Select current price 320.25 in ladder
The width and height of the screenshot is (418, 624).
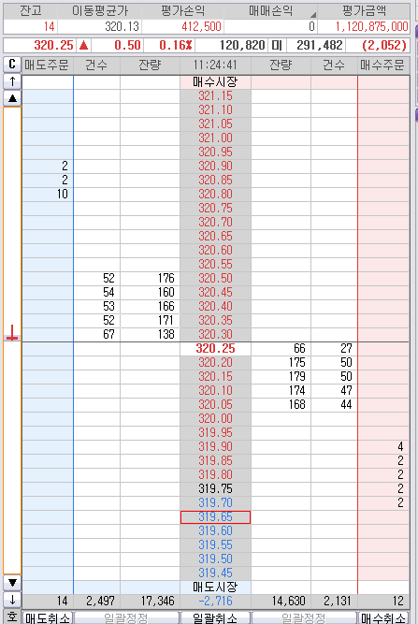[x=215, y=349]
